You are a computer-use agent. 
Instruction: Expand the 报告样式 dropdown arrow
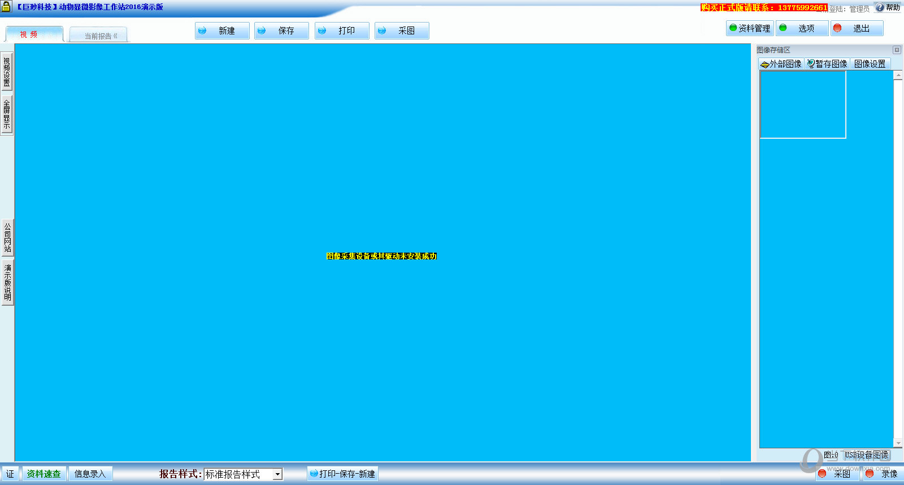click(x=277, y=474)
